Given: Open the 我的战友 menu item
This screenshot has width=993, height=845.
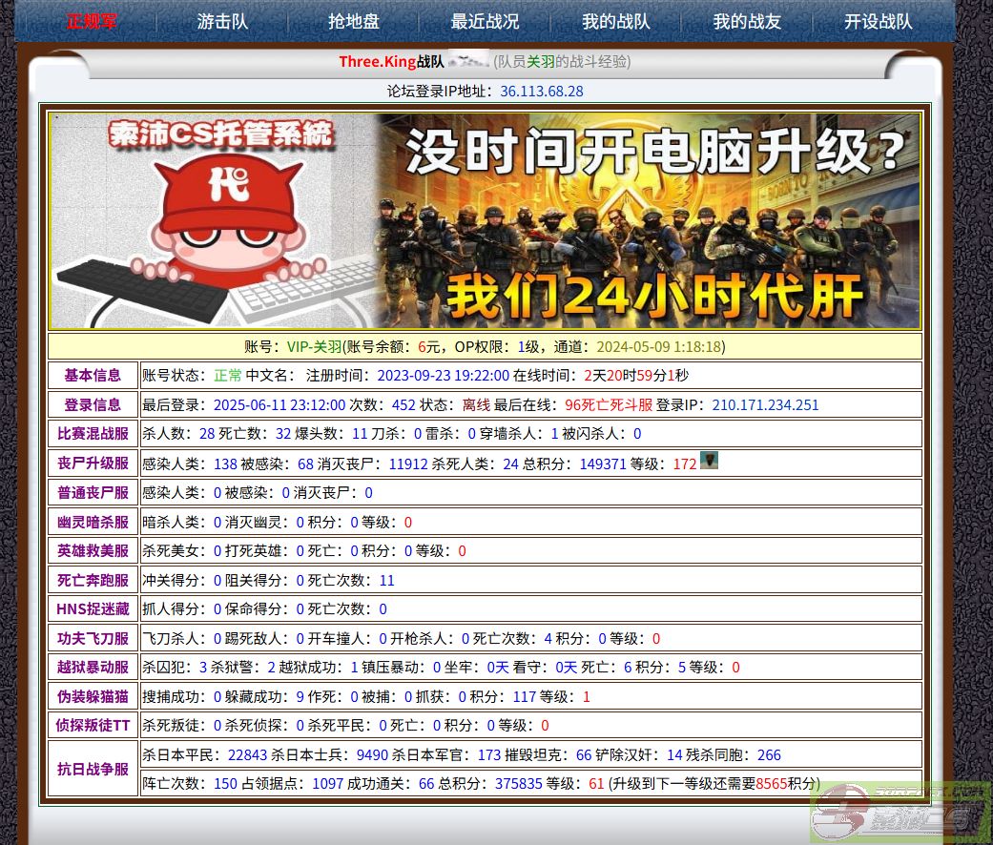Looking at the screenshot, I should [x=747, y=21].
